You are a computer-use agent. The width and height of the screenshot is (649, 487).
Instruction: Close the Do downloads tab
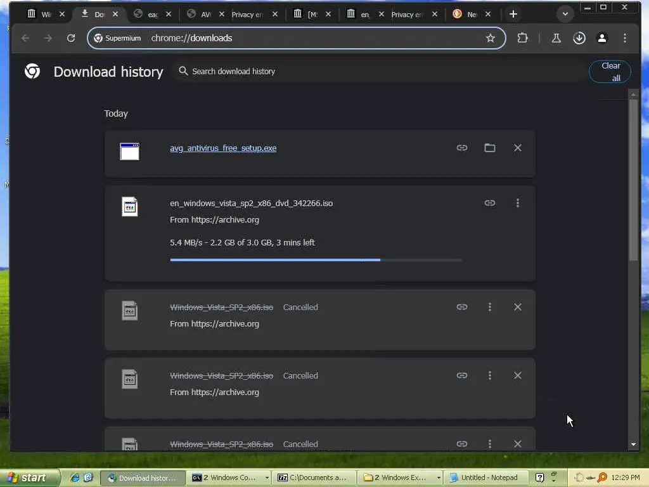coord(115,14)
